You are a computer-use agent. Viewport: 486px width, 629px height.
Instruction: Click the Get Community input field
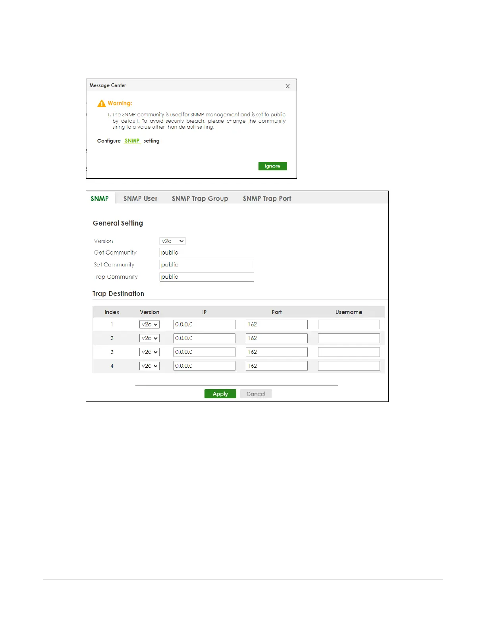point(206,253)
